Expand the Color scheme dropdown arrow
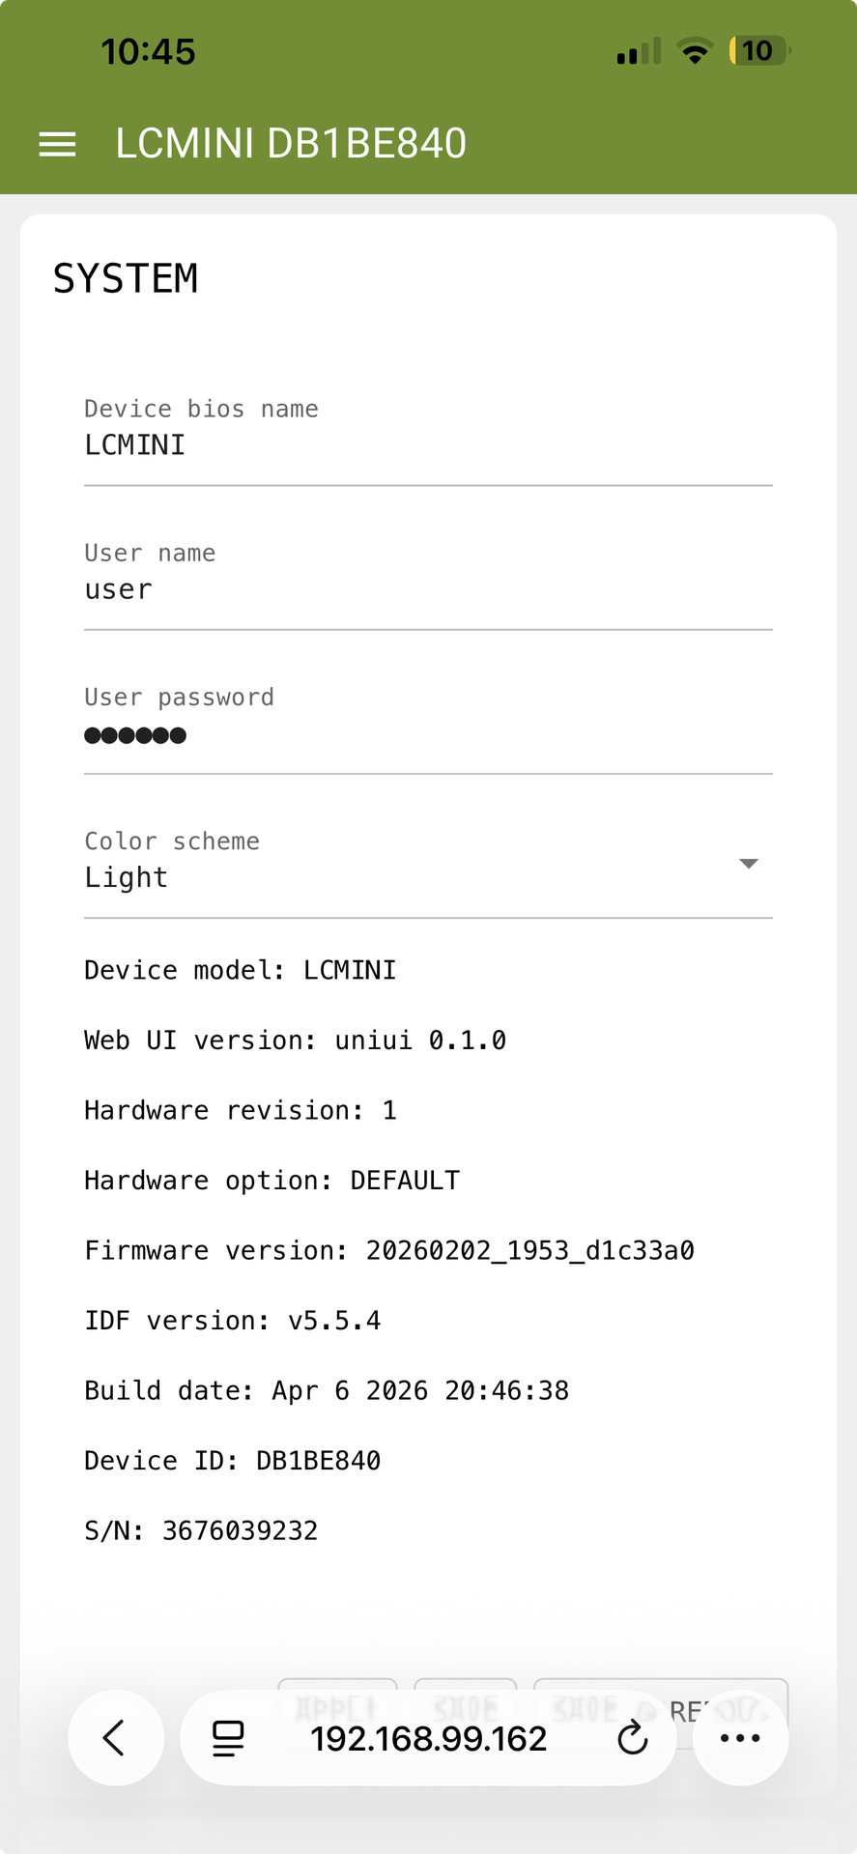The height and width of the screenshot is (1854, 857). click(x=748, y=863)
